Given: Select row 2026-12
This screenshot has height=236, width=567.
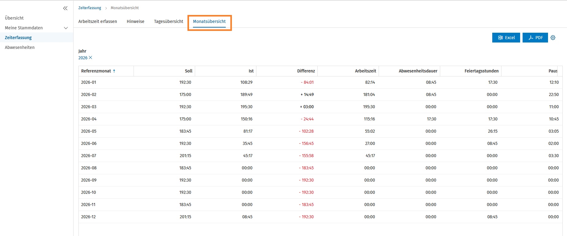Looking at the screenshot, I should (x=320, y=217).
